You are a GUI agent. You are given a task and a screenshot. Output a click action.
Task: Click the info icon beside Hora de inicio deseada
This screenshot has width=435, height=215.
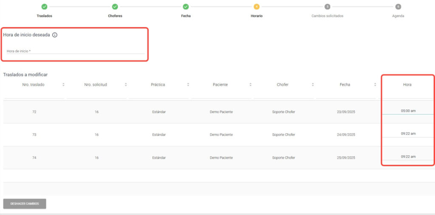point(55,35)
